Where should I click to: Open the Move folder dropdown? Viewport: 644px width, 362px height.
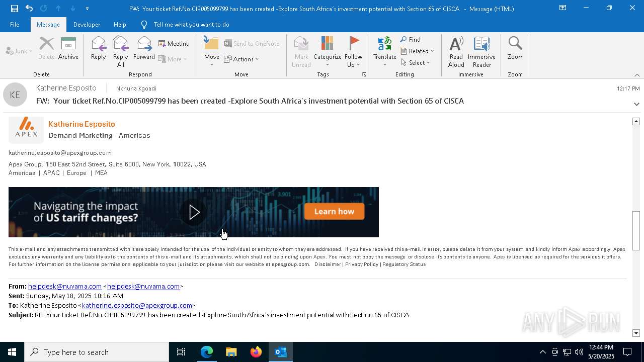click(x=211, y=52)
